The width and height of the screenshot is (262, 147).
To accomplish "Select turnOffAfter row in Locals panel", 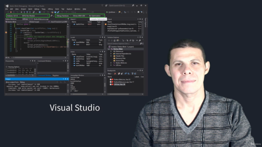I will pyautogui.click(x=87, y=42).
